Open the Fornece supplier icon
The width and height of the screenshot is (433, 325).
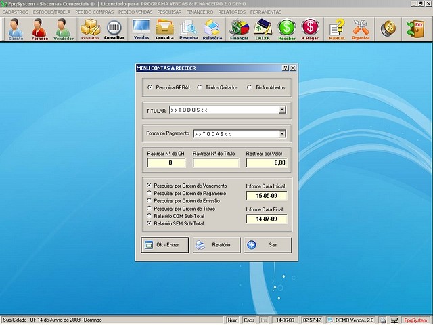coord(39,29)
